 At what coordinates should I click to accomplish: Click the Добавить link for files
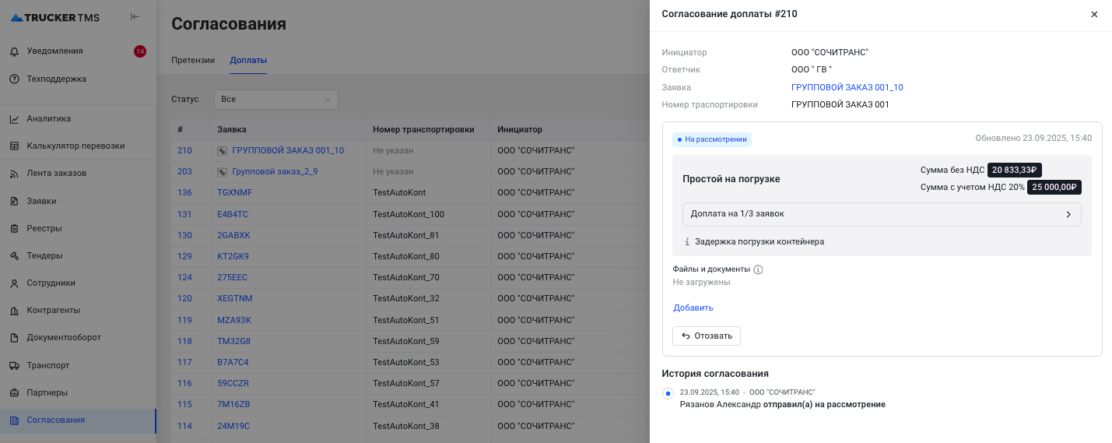693,308
